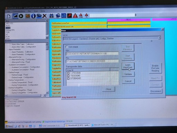
Task: Click the blank page toolbar icon
Action: click(x=8, y=16)
